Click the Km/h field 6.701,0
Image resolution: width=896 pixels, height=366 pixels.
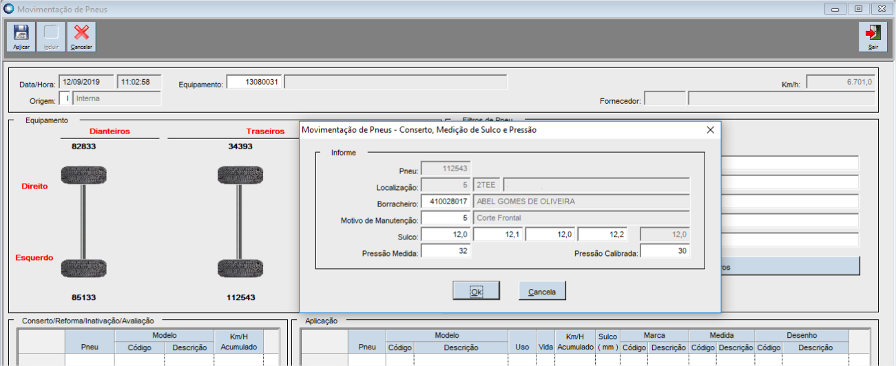(841, 82)
